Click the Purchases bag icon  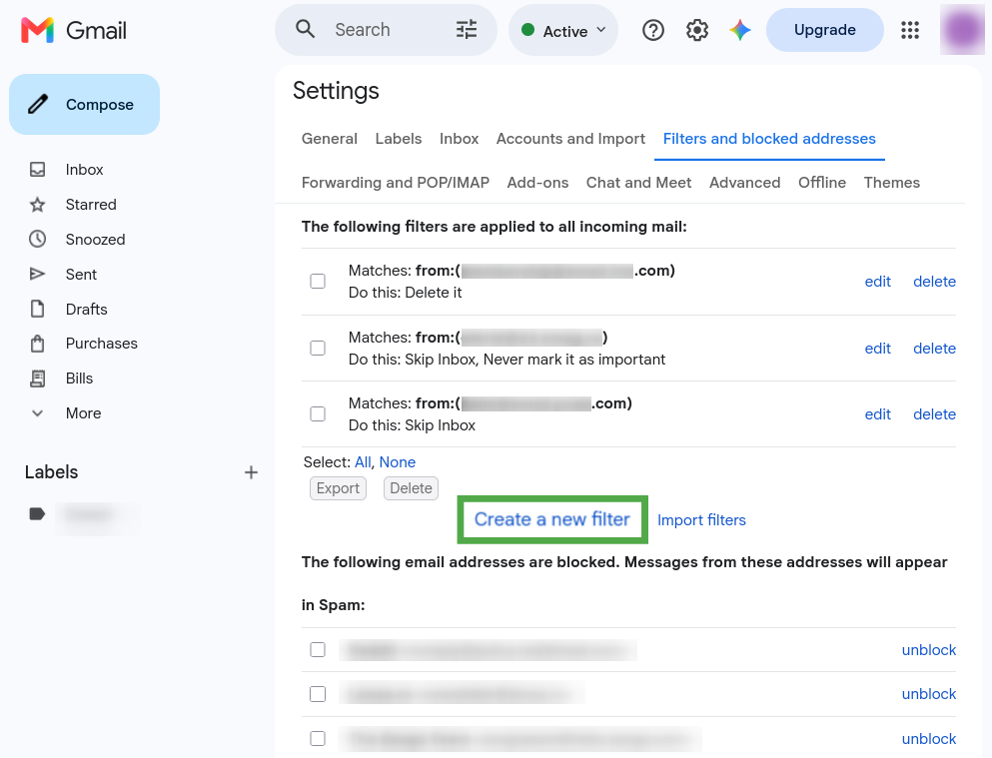[x=37, y=344]
